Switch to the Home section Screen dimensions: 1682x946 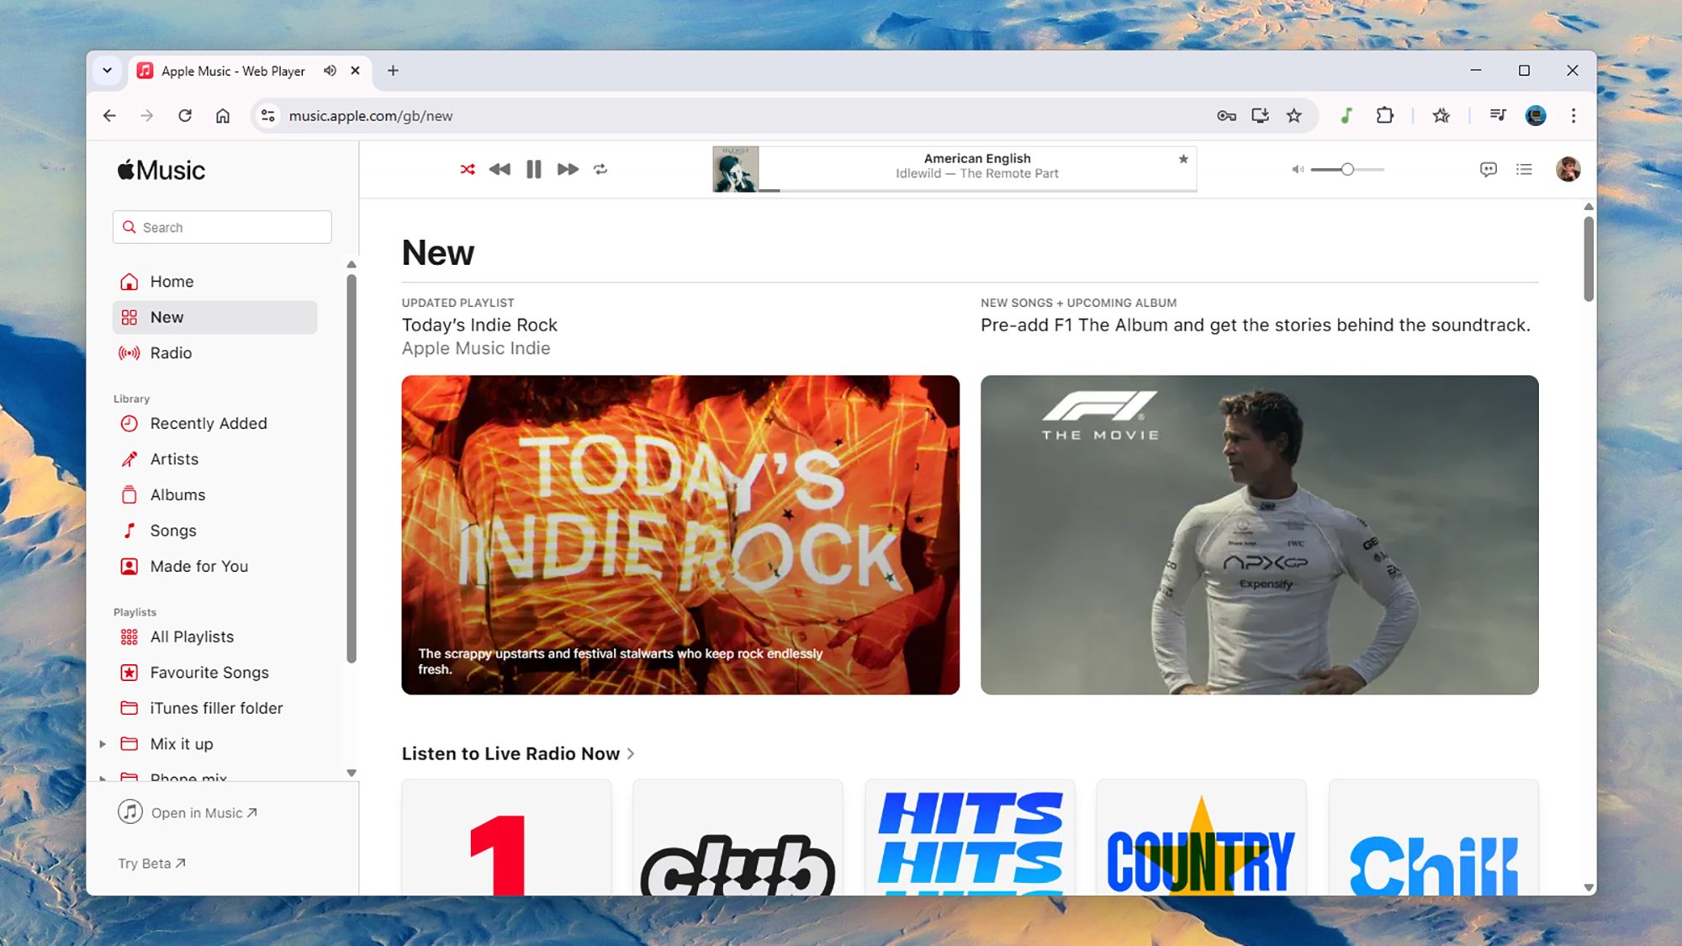pyautogui.click(x=171, y=281)
